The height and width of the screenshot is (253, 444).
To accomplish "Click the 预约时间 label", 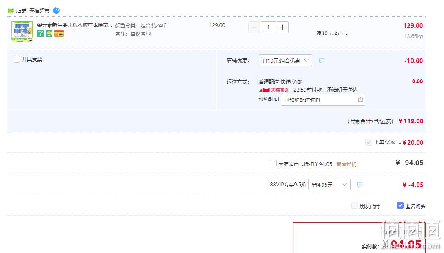I will pyautogui.click(x=269, y=99).
